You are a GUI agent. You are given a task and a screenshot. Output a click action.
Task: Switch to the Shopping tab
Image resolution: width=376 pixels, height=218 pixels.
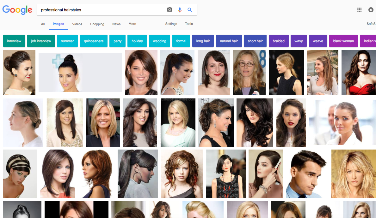coord(97,24)
